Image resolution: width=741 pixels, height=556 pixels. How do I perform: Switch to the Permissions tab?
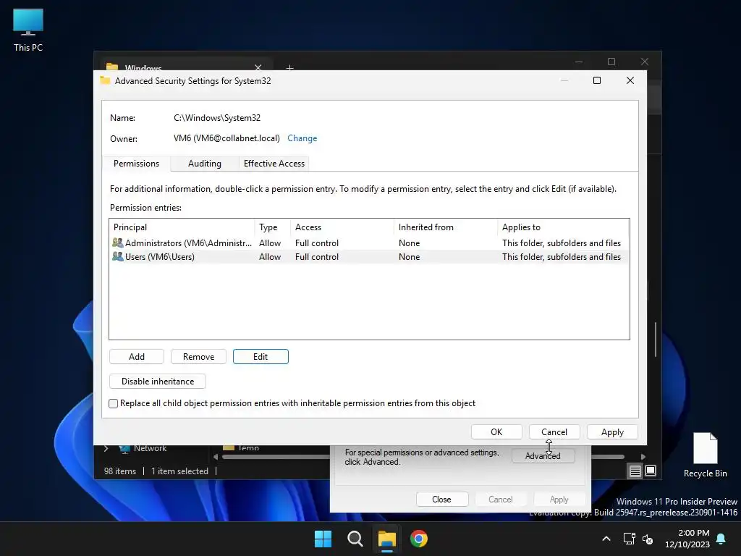136,164
